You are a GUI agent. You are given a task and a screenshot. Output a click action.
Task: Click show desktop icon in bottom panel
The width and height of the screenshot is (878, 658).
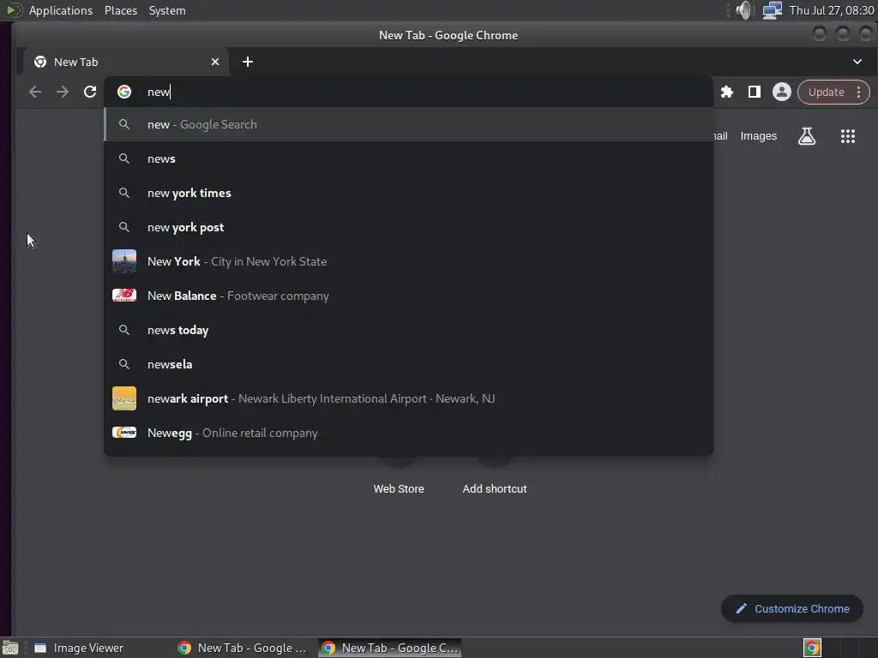10,648
